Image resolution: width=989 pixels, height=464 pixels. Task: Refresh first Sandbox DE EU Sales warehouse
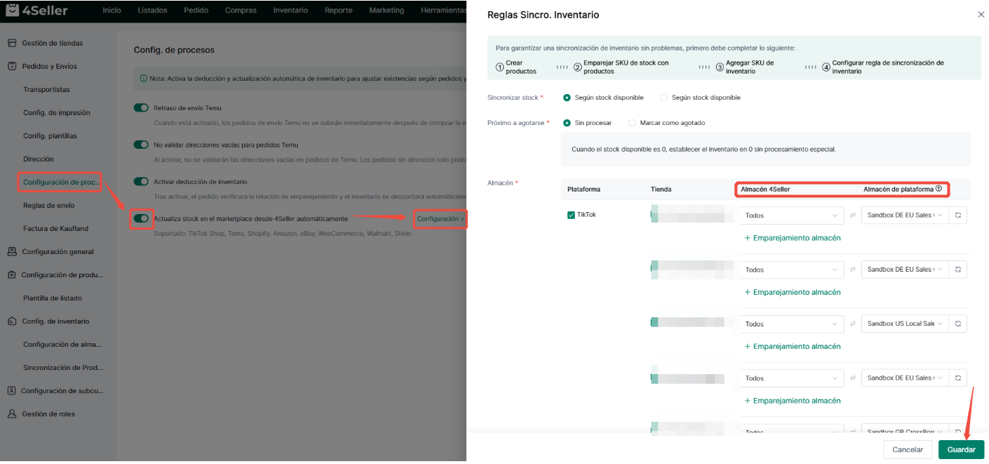958,216
